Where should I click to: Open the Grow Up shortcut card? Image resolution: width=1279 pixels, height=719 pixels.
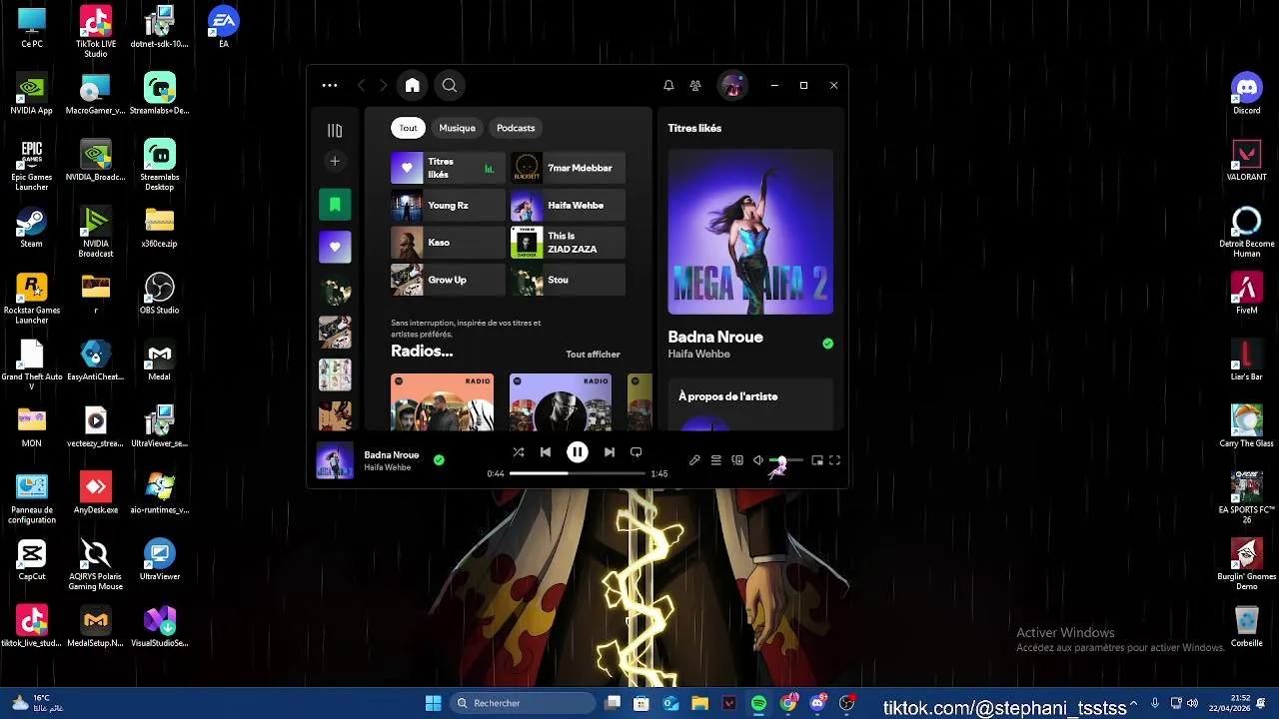point(448,280)
